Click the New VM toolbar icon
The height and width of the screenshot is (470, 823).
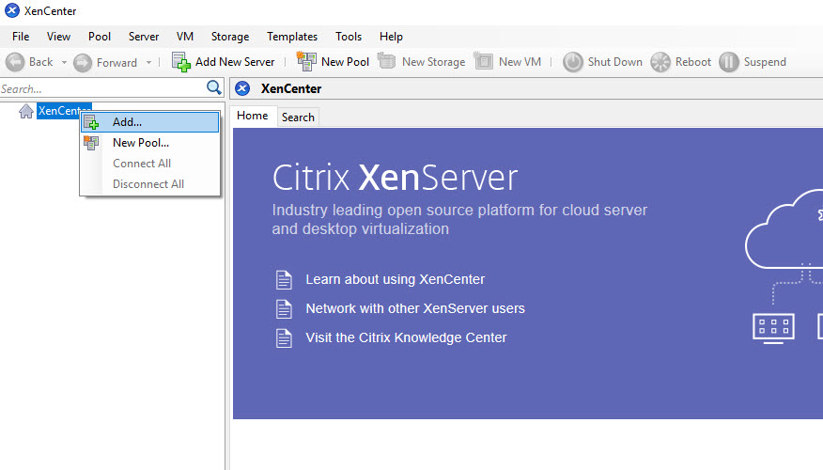484,62
